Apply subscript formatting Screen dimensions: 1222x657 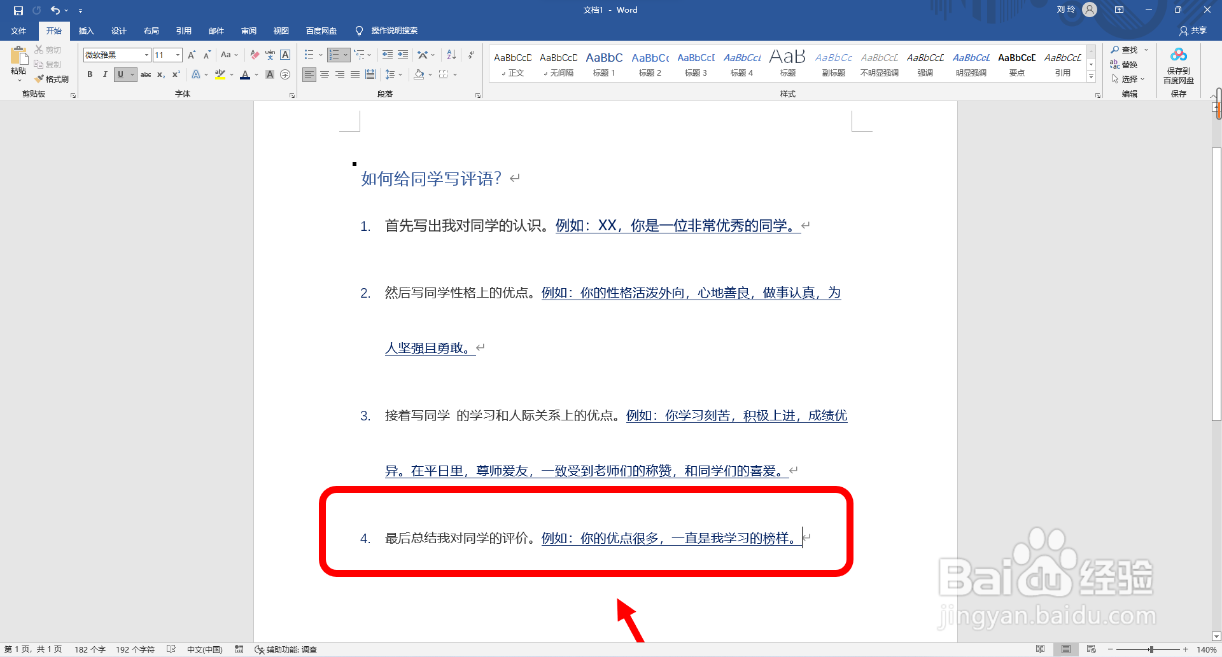161,74
